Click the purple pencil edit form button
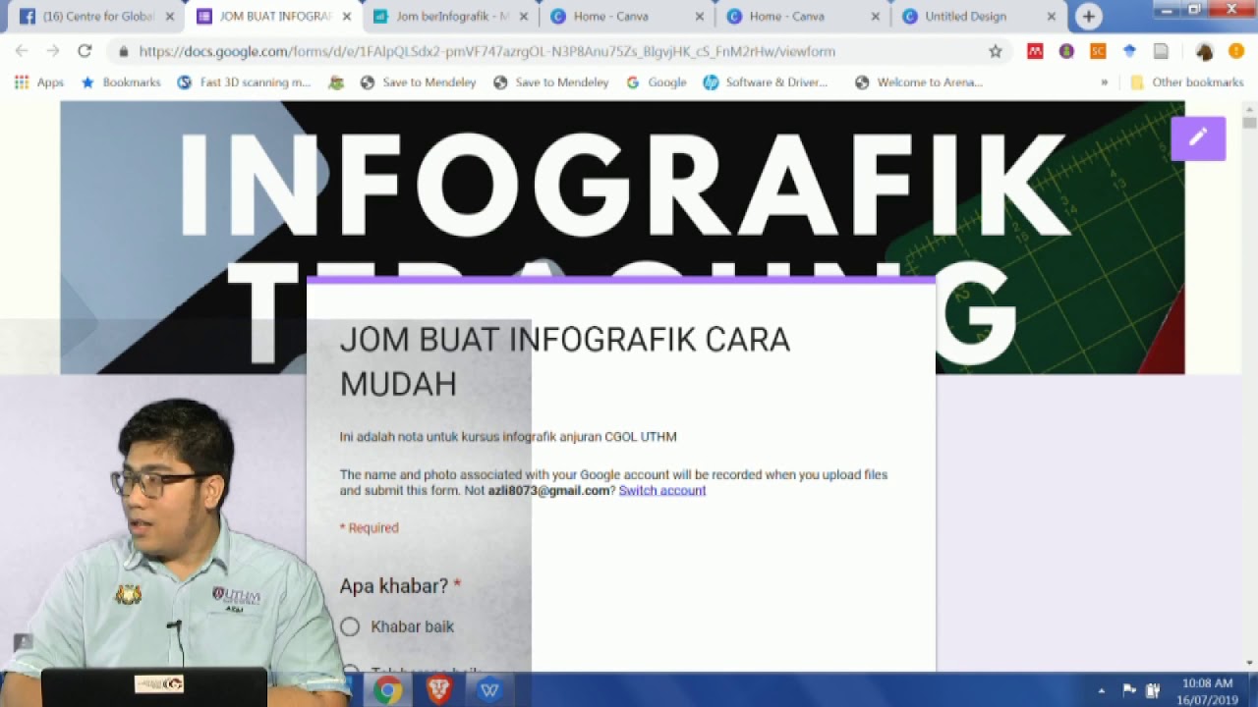The height and width of the screenshot is (707, 1258). click(1198, 138)
